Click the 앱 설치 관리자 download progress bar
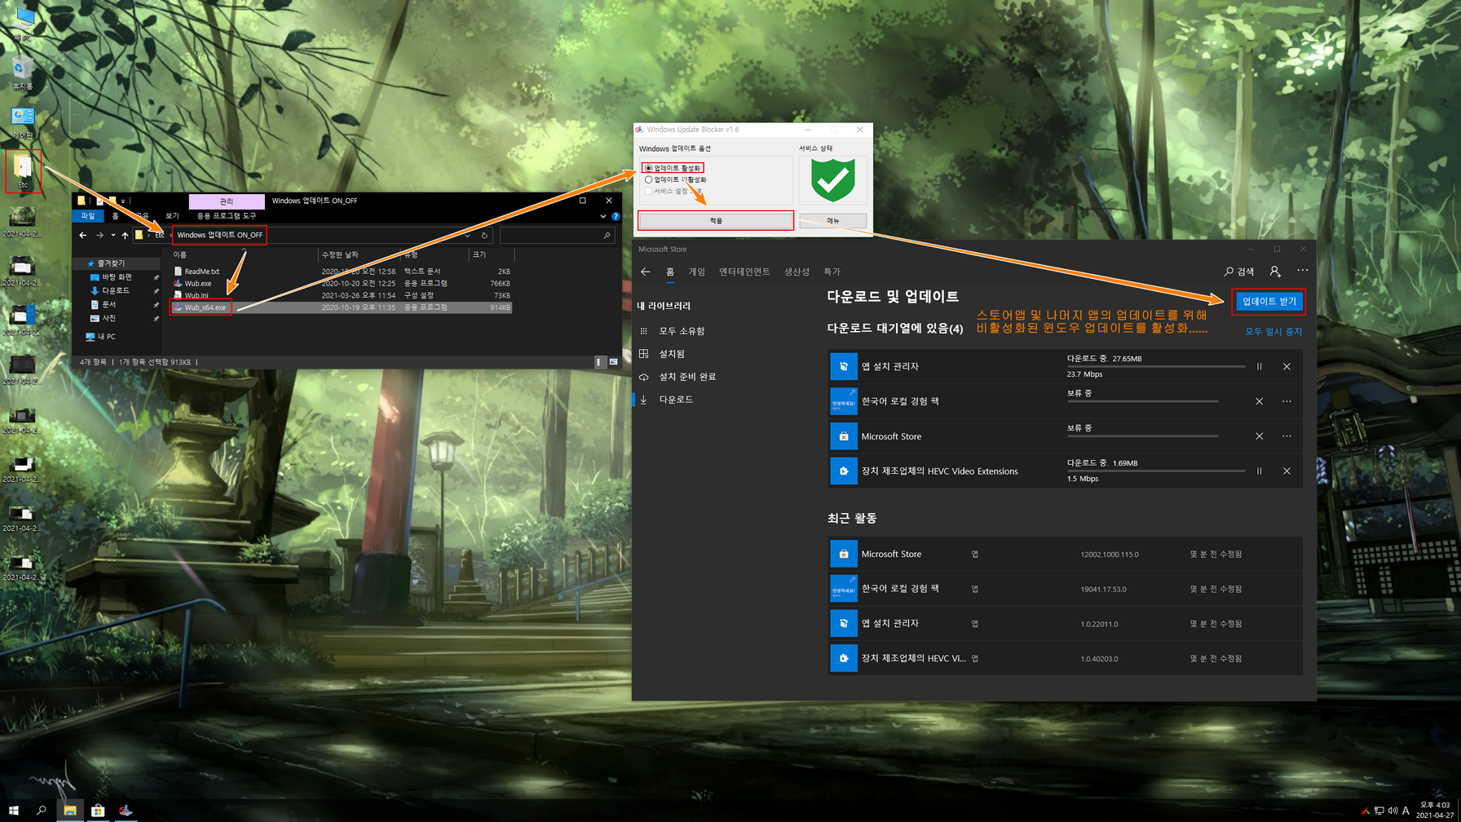1461x822 pixels. click(x=1156, y=367)
